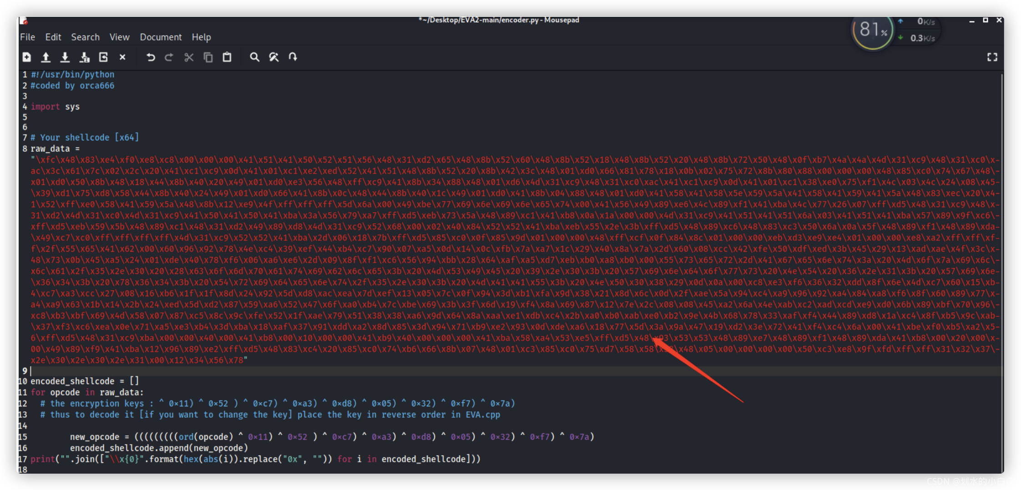Open the Search menu
Image resolution: width=1021 pixels, height=490 pixels.
click(85, 37)
